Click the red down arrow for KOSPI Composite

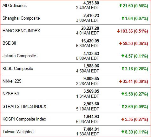[x=123, y=119]
